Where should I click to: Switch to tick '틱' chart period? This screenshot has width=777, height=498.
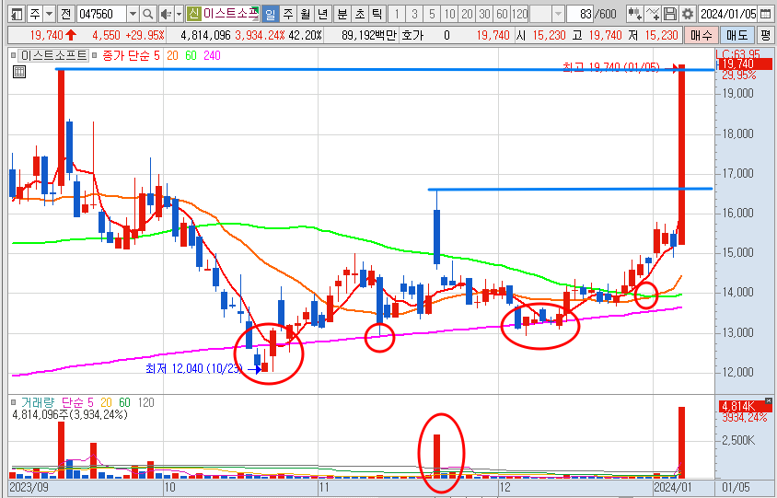coord(377,14)
